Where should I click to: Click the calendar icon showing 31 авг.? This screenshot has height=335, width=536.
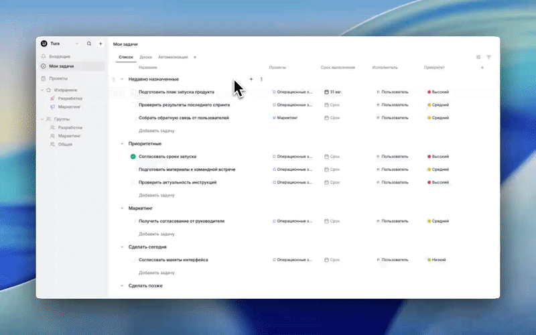pos(326,92)
